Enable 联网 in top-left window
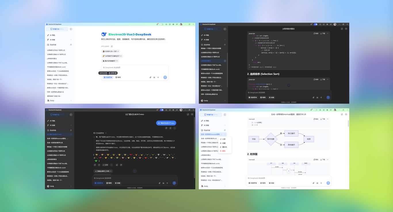Image resolution: width=393 pixels, height=212 pixels. [x=118, y=77]
